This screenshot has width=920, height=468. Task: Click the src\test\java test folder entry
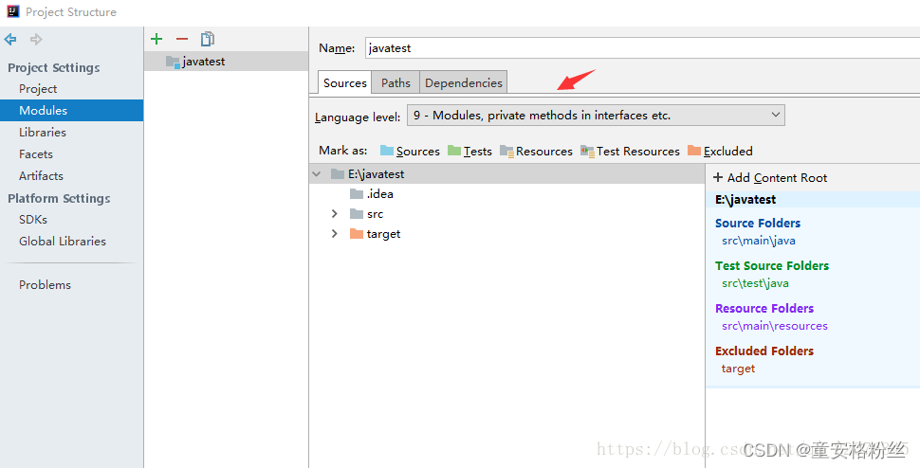click(x=755, y=283)
